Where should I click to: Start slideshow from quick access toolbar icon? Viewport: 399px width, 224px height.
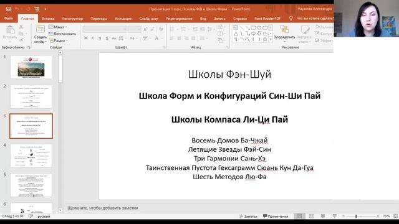pos(37,9)
